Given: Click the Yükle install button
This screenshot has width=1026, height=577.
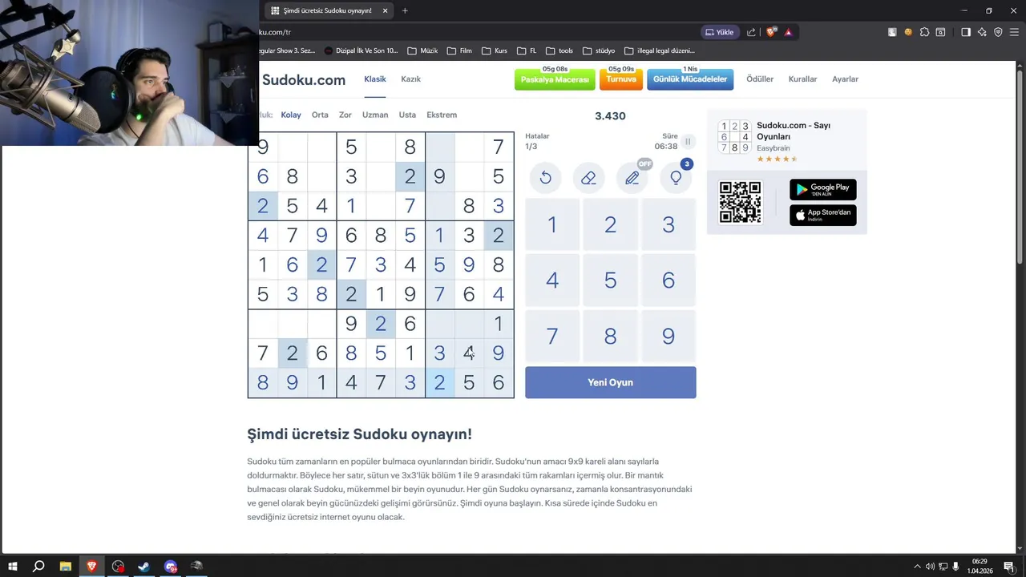Looking at the screenshot, I should click(x=719, y=32).
